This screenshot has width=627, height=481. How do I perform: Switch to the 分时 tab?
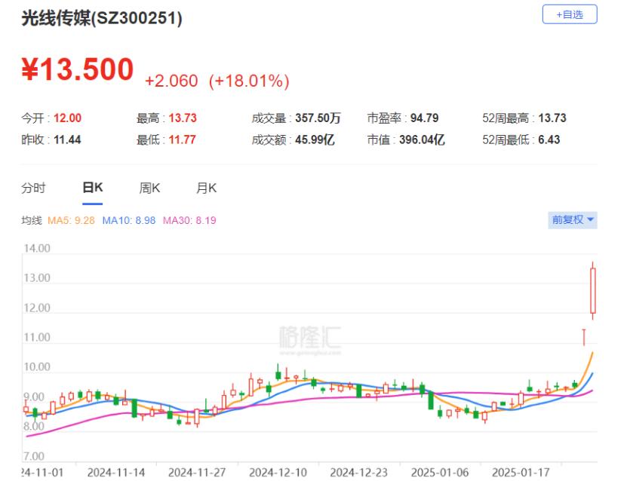(x=33, y=188)
